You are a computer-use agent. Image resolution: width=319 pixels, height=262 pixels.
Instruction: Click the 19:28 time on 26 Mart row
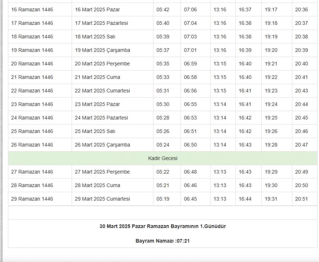[x=271, y=144]
